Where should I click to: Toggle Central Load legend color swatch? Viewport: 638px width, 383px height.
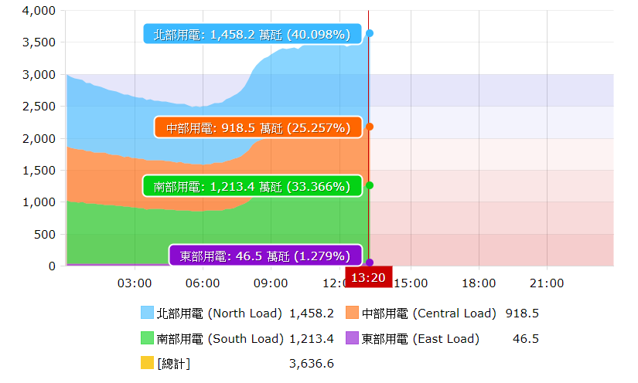point(353,313)
